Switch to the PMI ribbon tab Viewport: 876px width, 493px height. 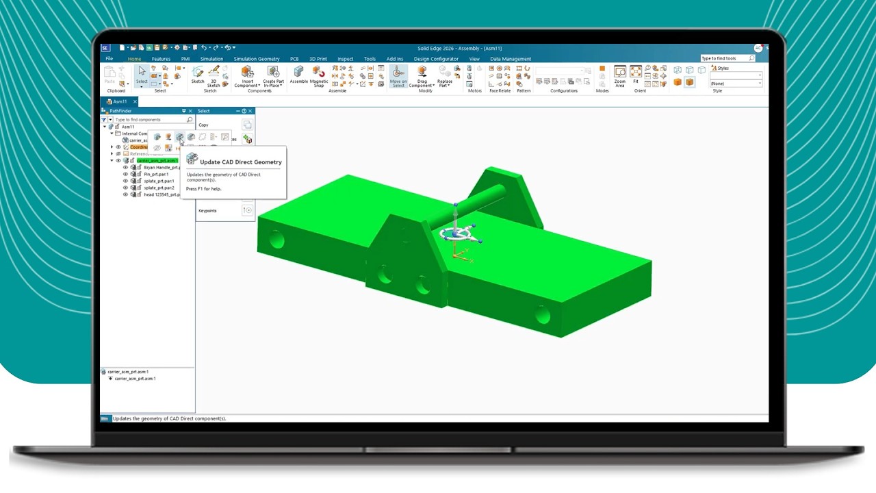click(185, 59)
